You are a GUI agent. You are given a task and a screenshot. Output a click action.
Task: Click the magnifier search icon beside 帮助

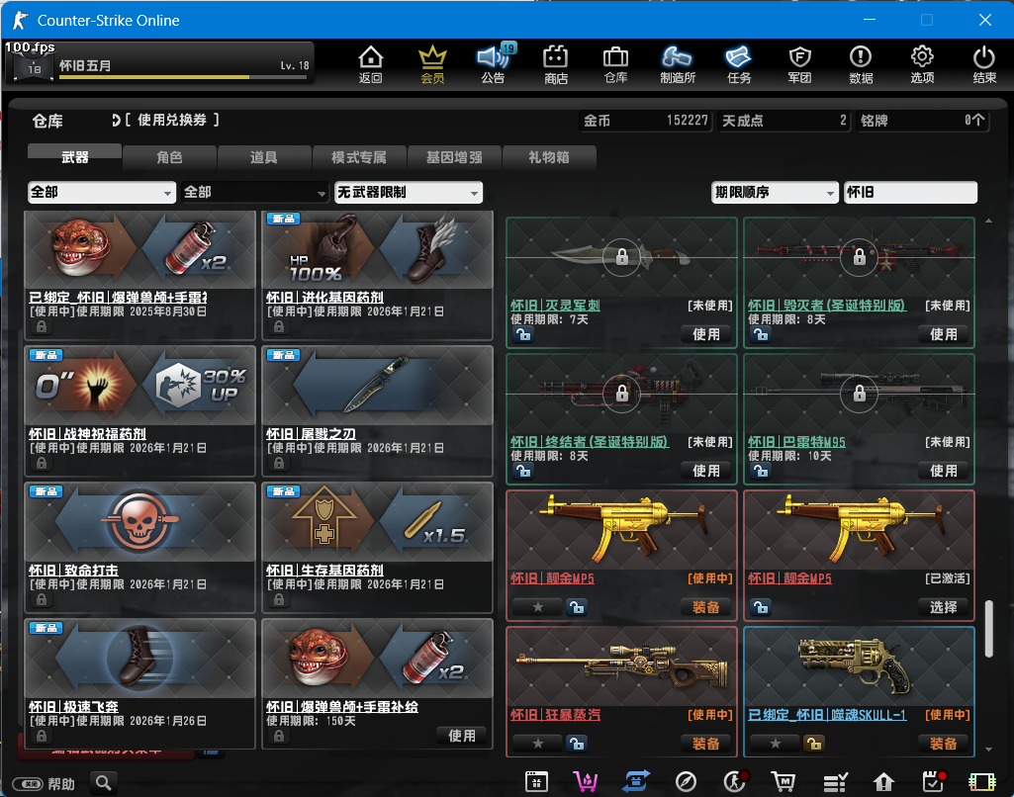[x=104, y=783]
